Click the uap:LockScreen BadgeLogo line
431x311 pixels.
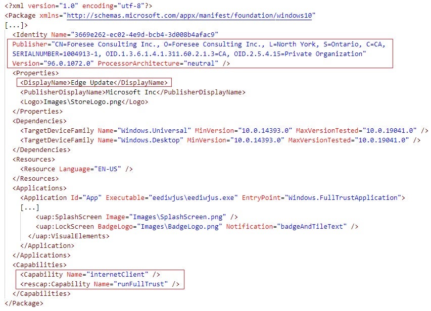point(197,227)
